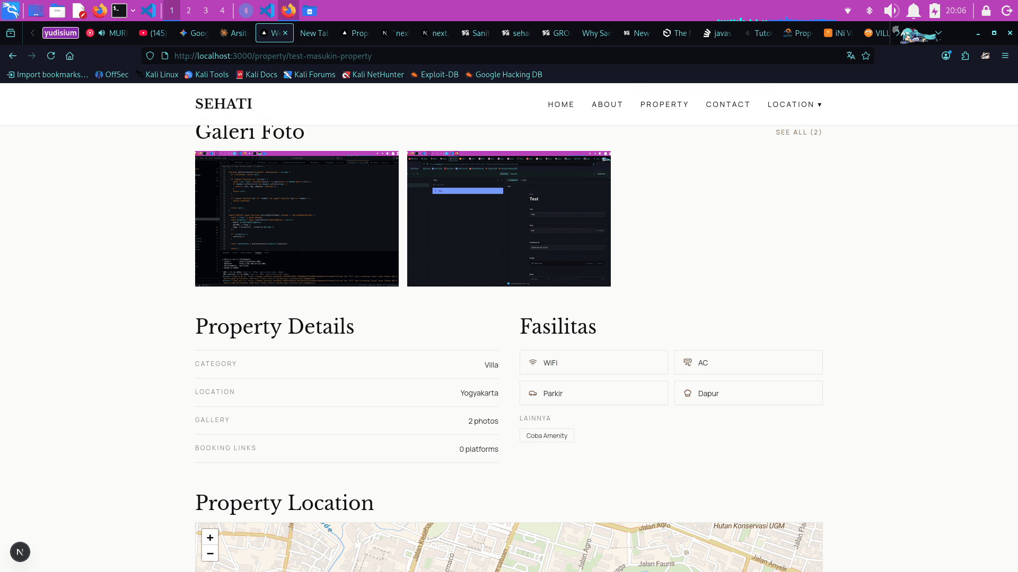This screenshot has width=1018, height=572.
Task: Bookmark this page with the star icon
Action: [x=866, y=56]
